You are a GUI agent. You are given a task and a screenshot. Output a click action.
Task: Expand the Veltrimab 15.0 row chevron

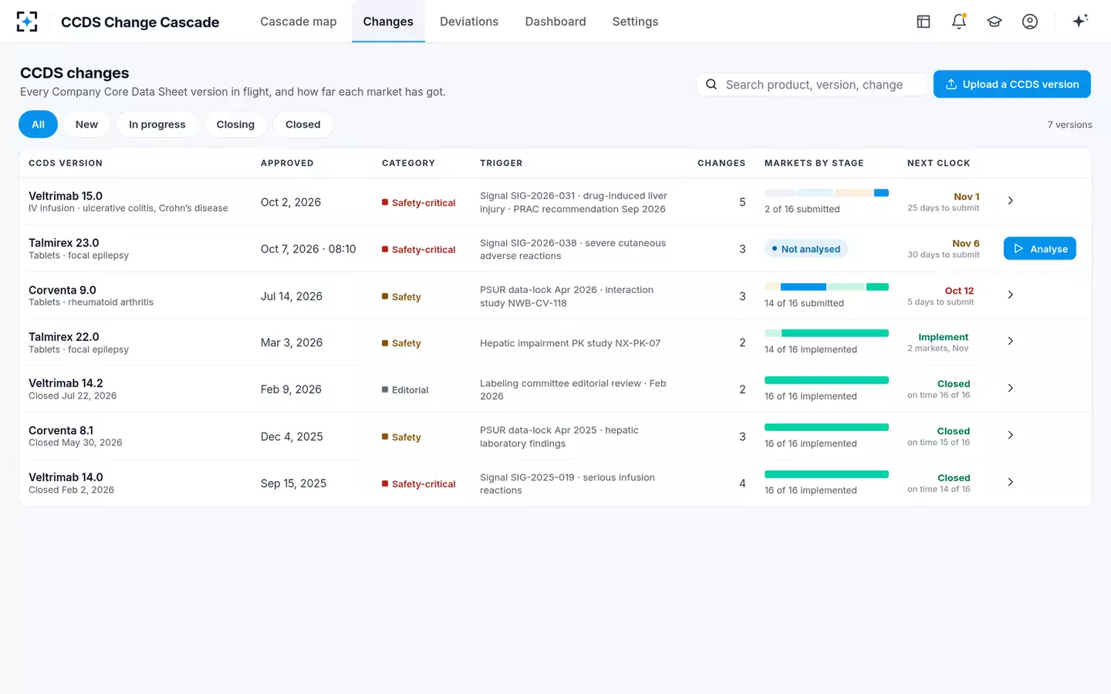coord(1011,200)
